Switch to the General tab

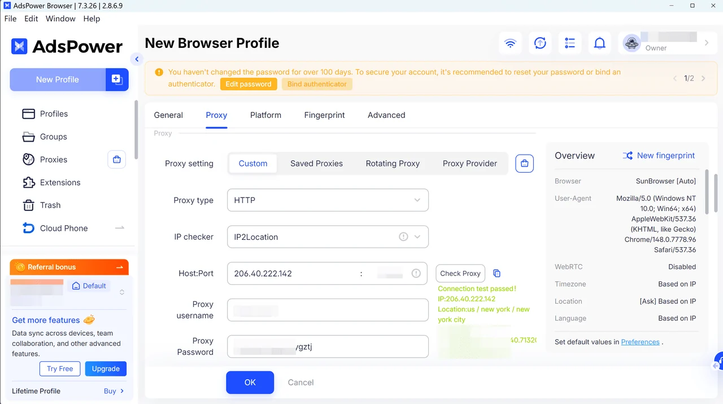coord(168,115)
